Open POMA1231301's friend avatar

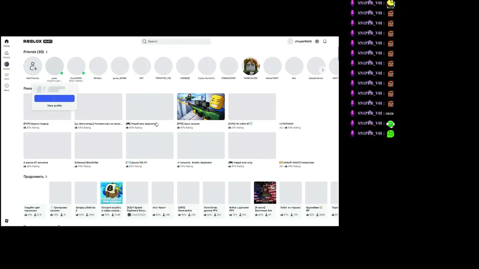point(229,67)
